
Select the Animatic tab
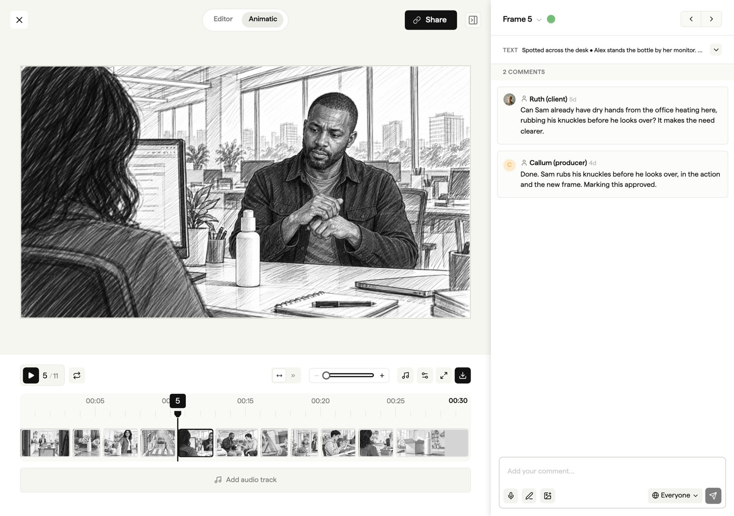(x=263, y=19)
